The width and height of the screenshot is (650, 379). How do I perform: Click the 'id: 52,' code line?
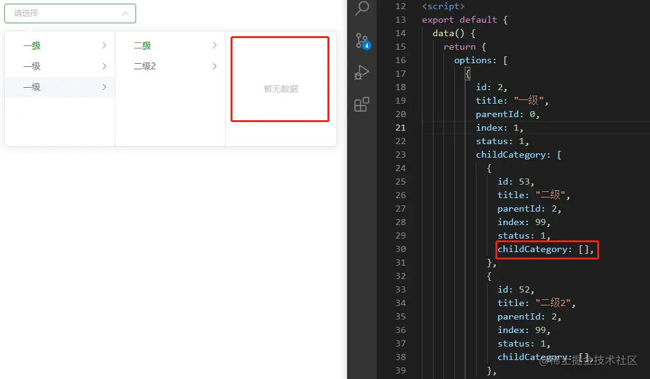tap(516, 289)
